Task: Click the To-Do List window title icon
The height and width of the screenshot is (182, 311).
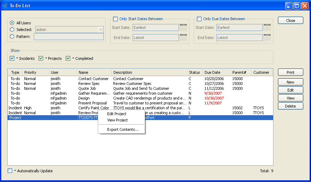Action: [5, 6]
